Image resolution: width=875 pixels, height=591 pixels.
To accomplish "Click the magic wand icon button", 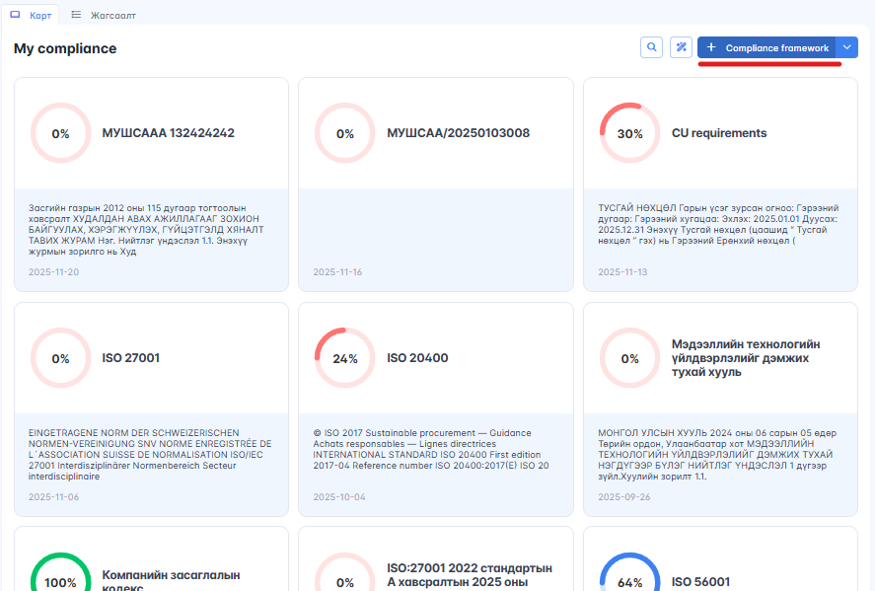I will [x=681, y=47].
